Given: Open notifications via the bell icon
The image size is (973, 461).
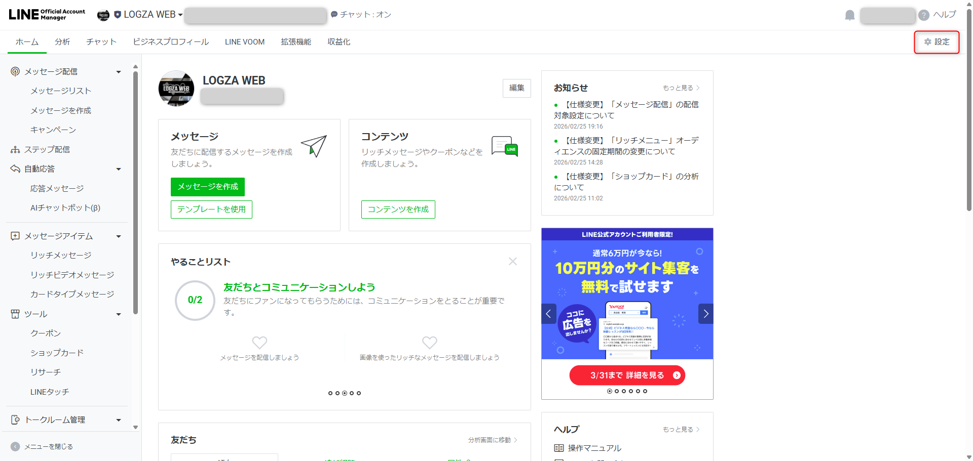Looking at the screenshot, I should pos(849,15).
